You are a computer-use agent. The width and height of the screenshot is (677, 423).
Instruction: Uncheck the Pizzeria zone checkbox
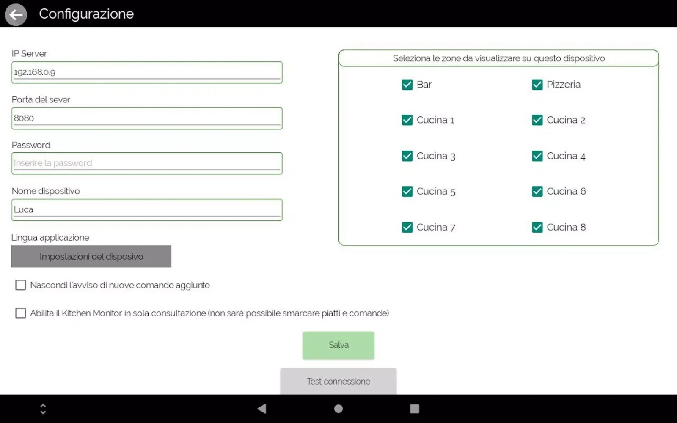point(537,85)
